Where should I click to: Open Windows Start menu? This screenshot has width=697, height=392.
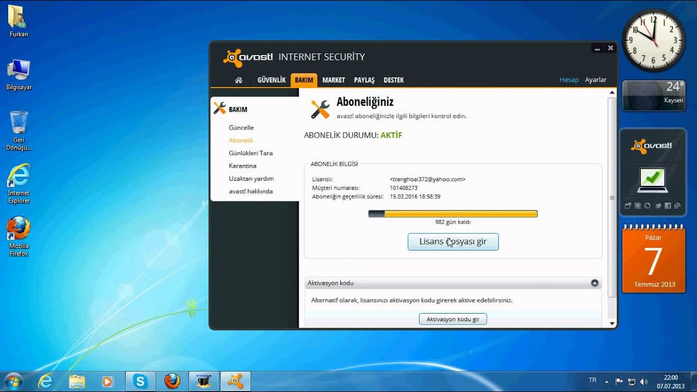[x=13, y=381]
